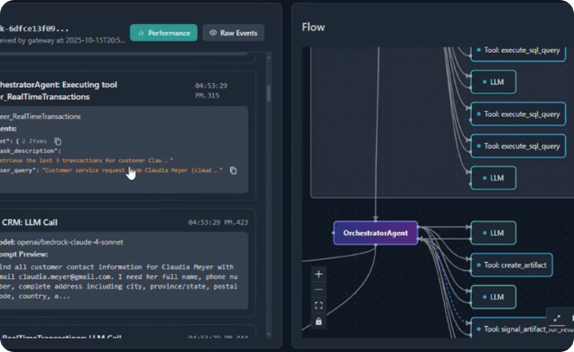Click the LLM node right of OrchestratorAgent
The image size is (574, 352).
point(493,233)
